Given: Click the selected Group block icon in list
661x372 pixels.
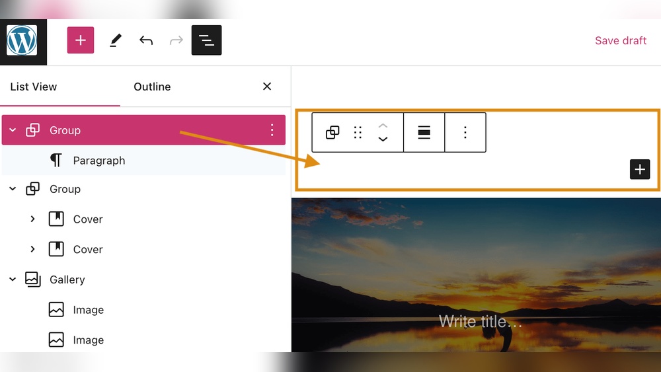Looking at the screenshot, I should tap(33, 130).
